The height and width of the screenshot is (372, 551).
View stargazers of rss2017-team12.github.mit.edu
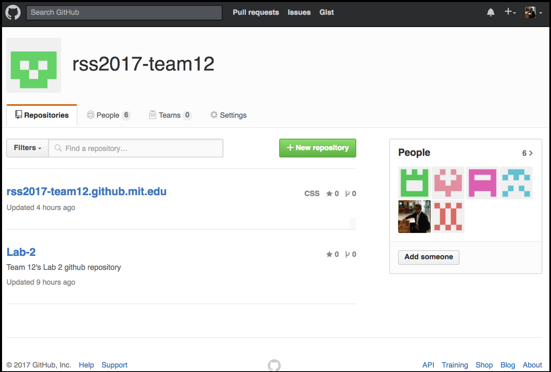point(332,194)
